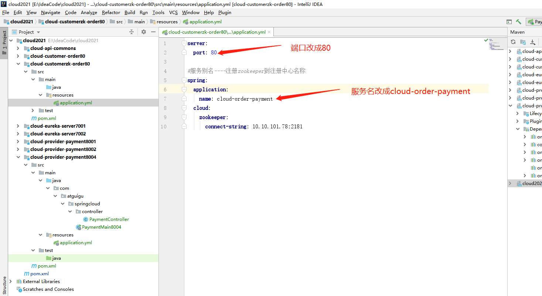Collapse the controller package node
This screenshot has height=296, width=542.
70,212
